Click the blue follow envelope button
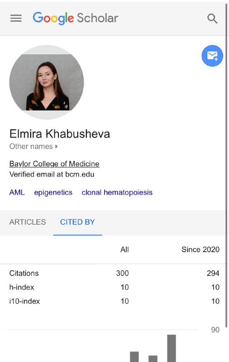The height and width of the screenshot is (362, 229). point(212,56)
